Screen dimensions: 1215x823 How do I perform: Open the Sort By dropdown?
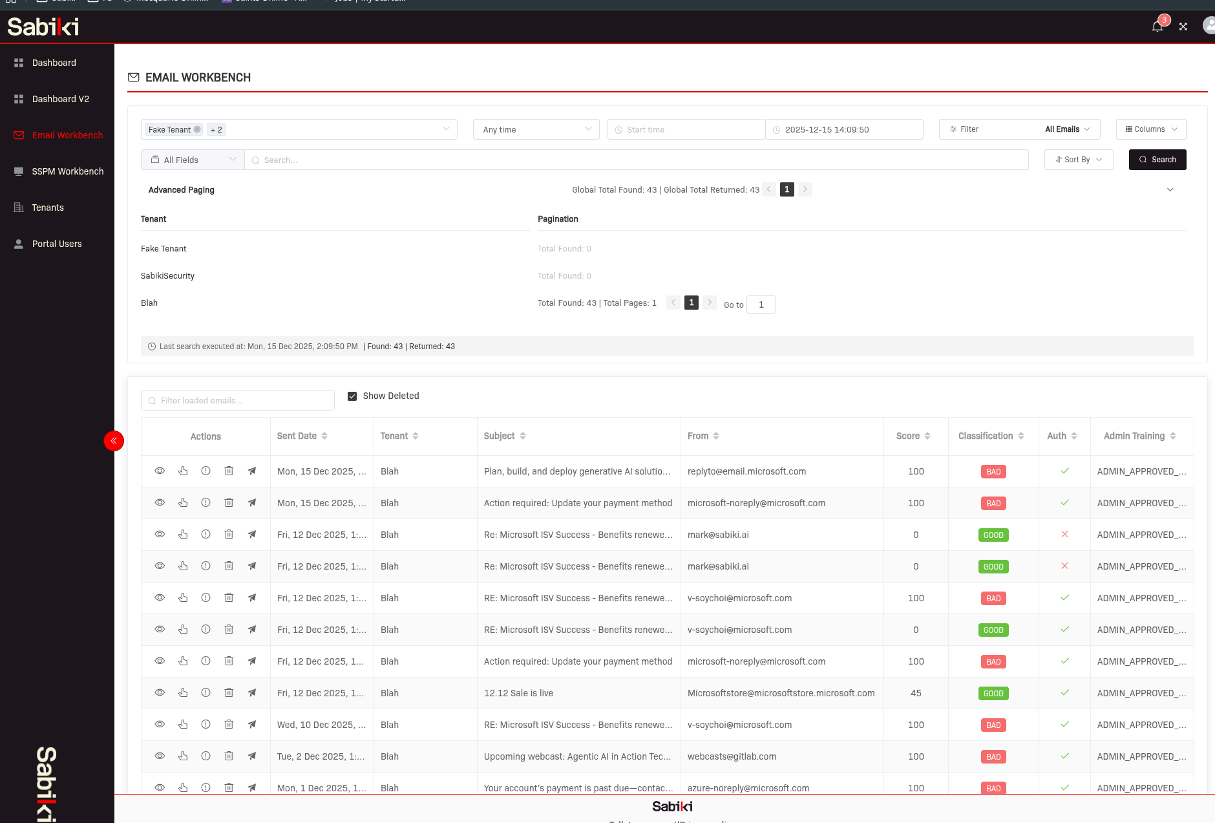(1079, 160)
